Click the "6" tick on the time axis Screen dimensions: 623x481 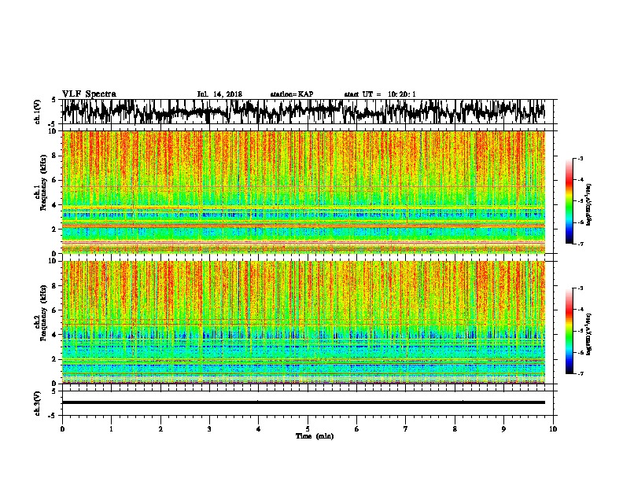pyautogui.click(x=356, y=429)
